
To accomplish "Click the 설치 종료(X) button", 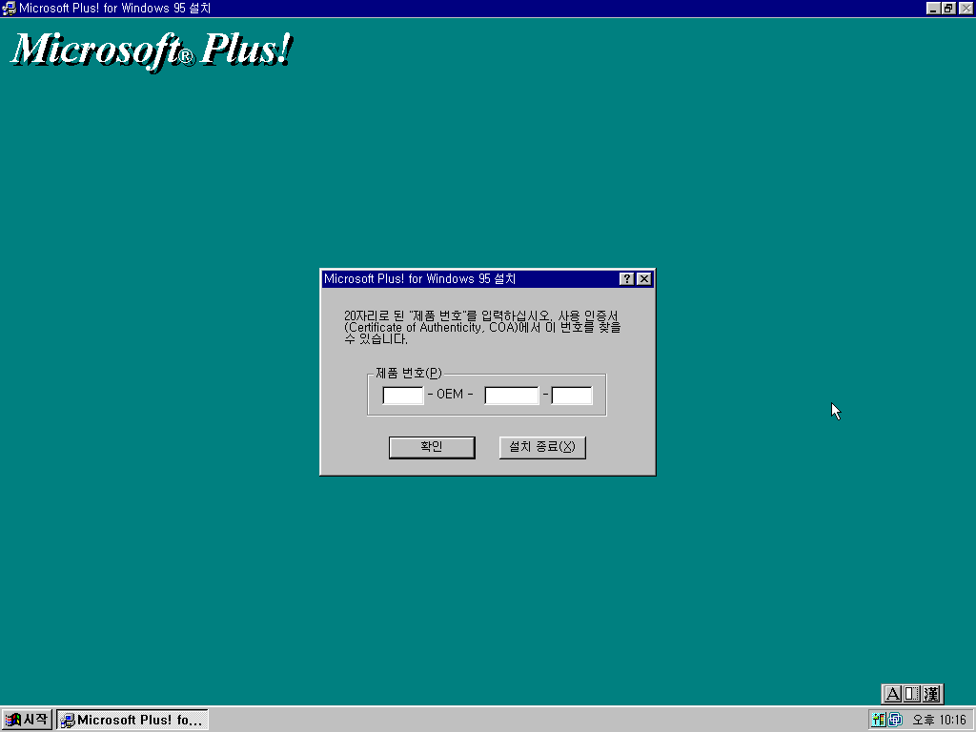I will point(542,447).
